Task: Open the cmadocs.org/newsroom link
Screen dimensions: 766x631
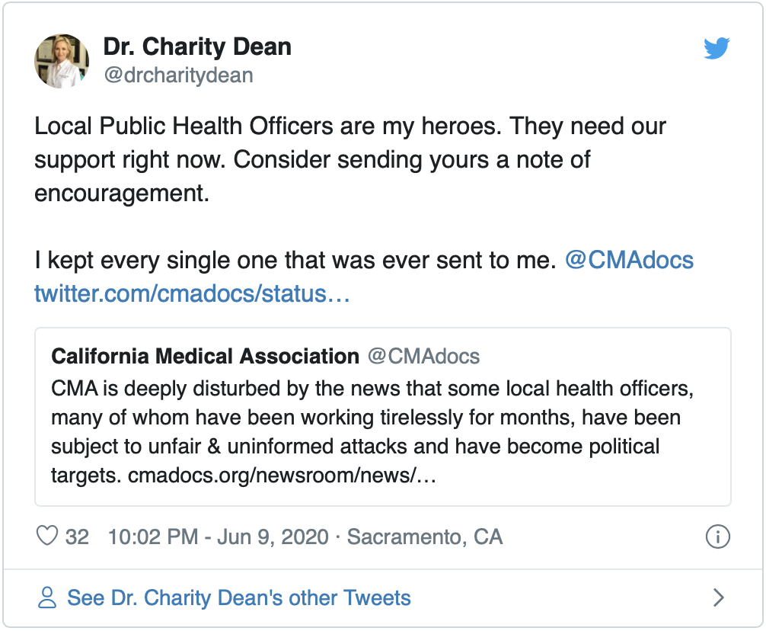Action: (x=282, y=476)
